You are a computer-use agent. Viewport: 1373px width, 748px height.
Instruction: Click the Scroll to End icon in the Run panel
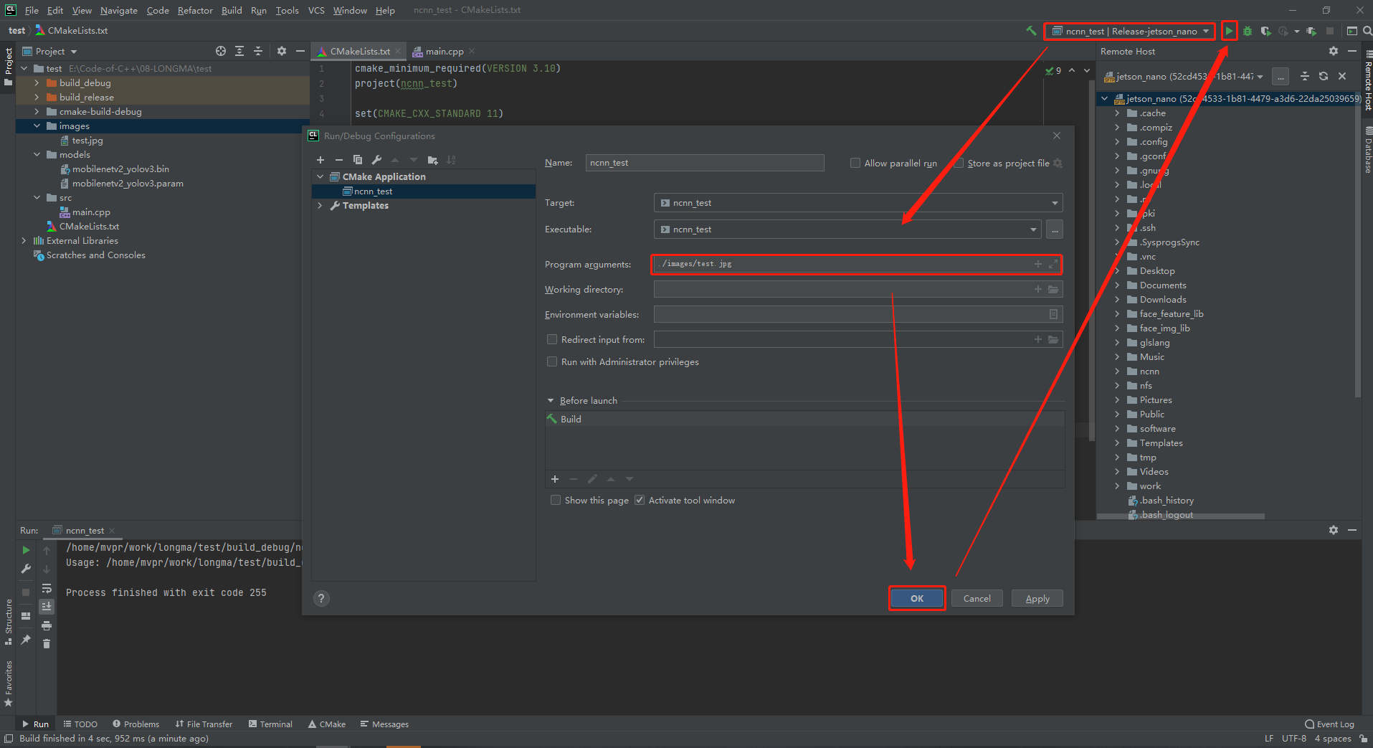(47, 607)
